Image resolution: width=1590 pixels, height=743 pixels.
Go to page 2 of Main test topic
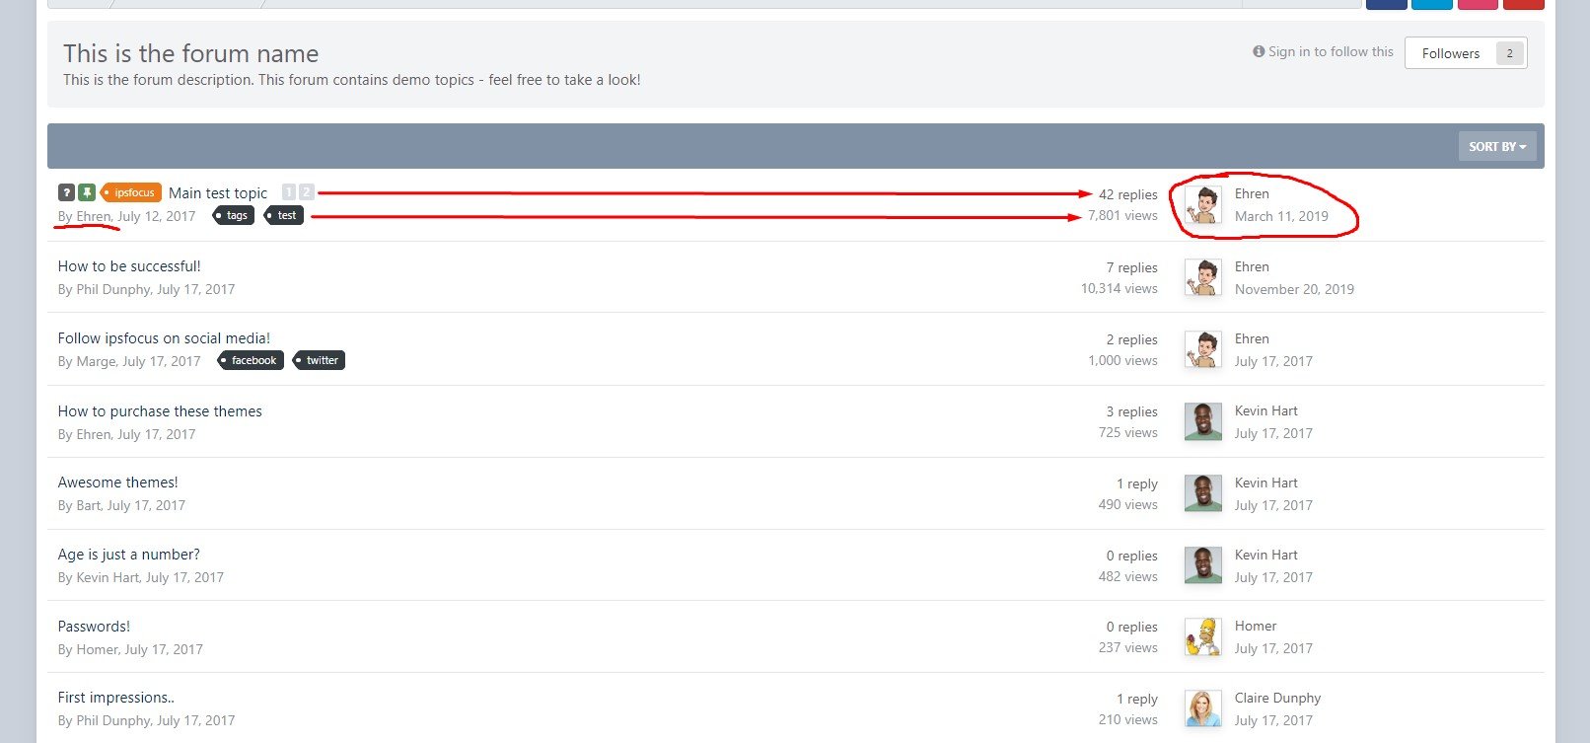tap(307, 192)
